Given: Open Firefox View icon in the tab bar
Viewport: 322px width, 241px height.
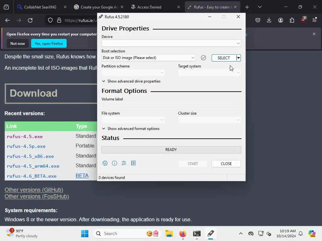Looking at the screenshot, I should (6, 7).
